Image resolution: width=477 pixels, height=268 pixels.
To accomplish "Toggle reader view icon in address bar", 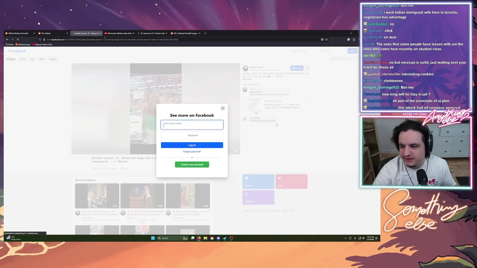I will coord(322,39).
